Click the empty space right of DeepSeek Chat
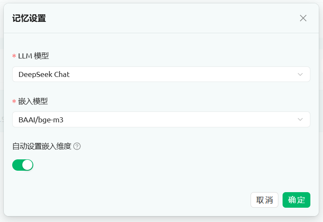Image resolution: width=323 pixels, height=222 pixels. 181,74
